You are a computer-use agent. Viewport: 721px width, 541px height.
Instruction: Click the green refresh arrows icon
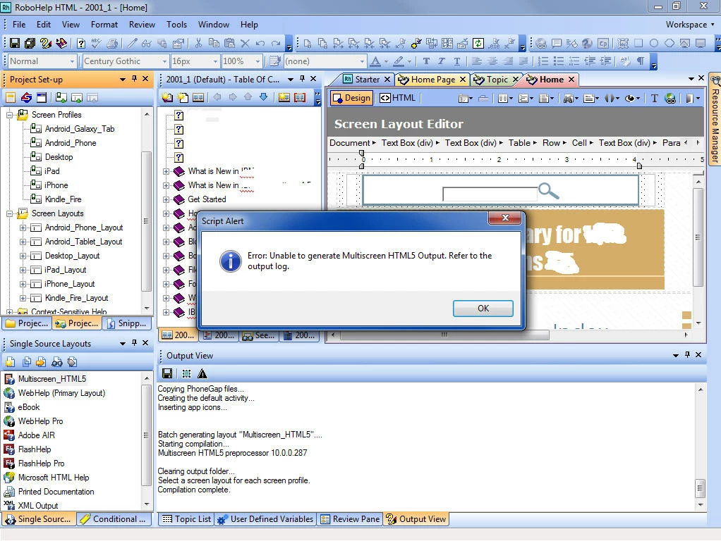coord(478,43)
